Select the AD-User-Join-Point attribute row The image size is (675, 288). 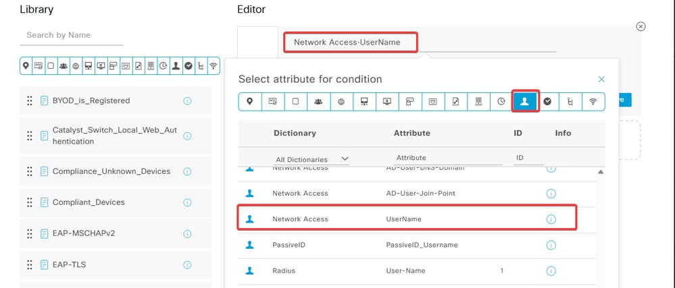click(418, 194)
